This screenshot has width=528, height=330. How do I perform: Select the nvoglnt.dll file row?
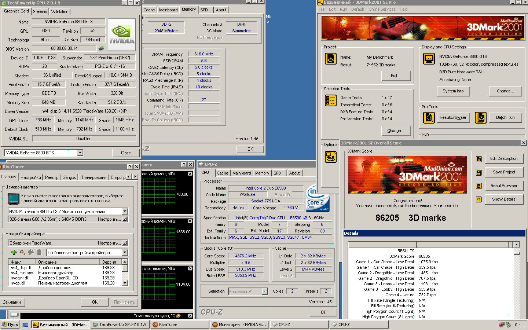[x=65, y=278]
